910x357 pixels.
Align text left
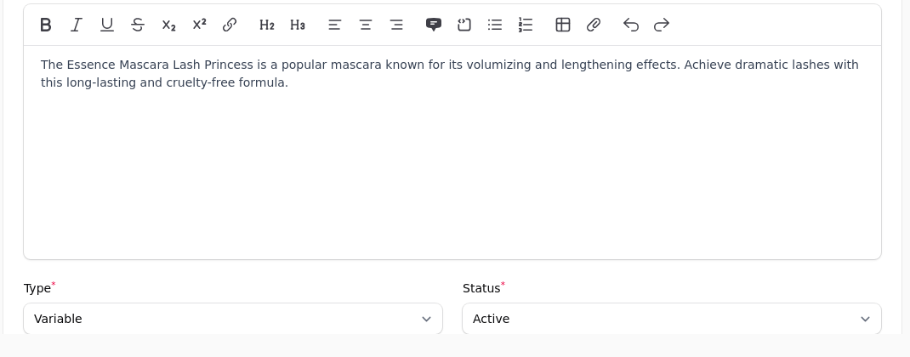tap(335, 25)
